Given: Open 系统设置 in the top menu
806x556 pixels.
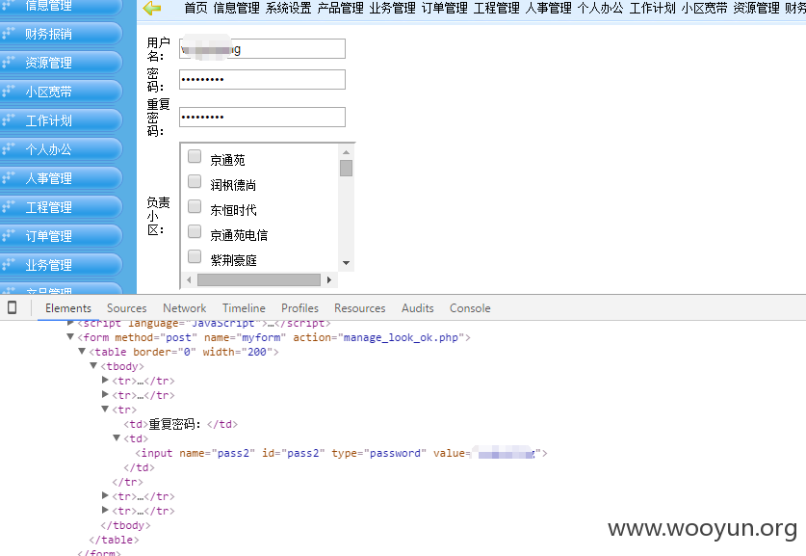Looking at the screenshot, I should (x=288, y=9).
